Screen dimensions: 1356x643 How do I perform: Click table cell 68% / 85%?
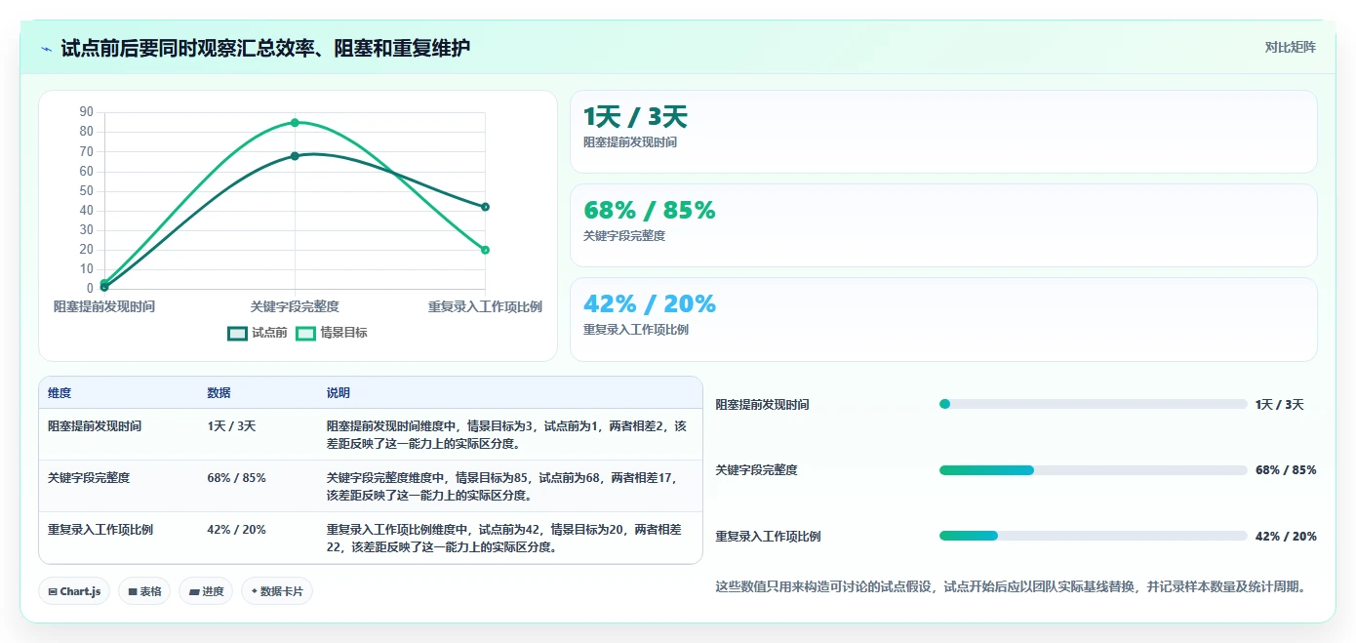point(236,478)
